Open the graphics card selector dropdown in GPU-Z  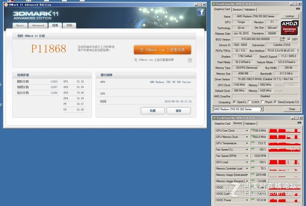click(262, 109)
